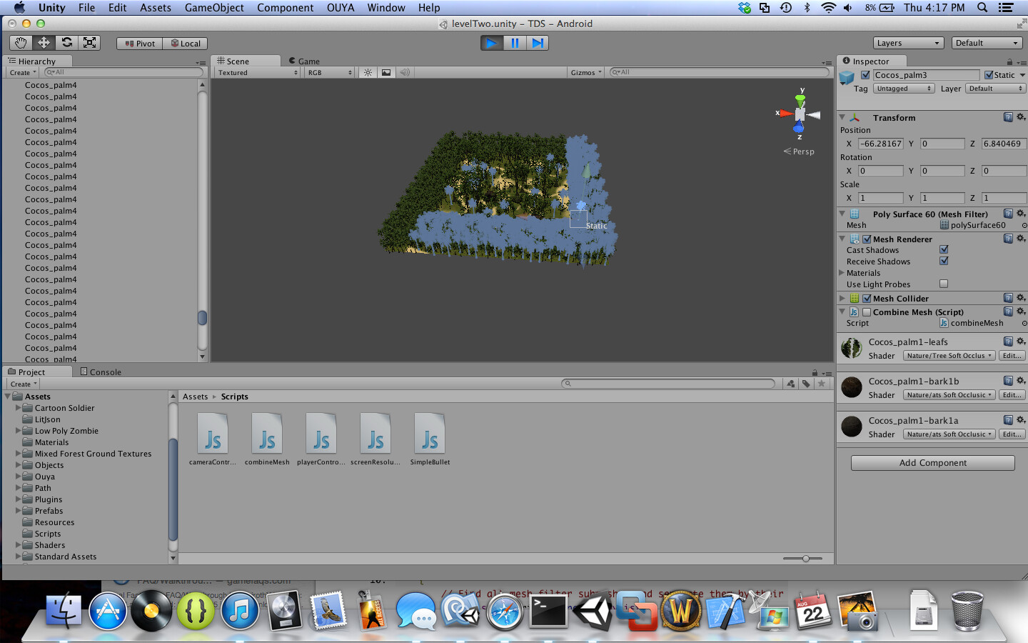Click the Add Component button
The height and width of the screenshot is (643, 1028).
pyautogui.click(x=932, y=462)
